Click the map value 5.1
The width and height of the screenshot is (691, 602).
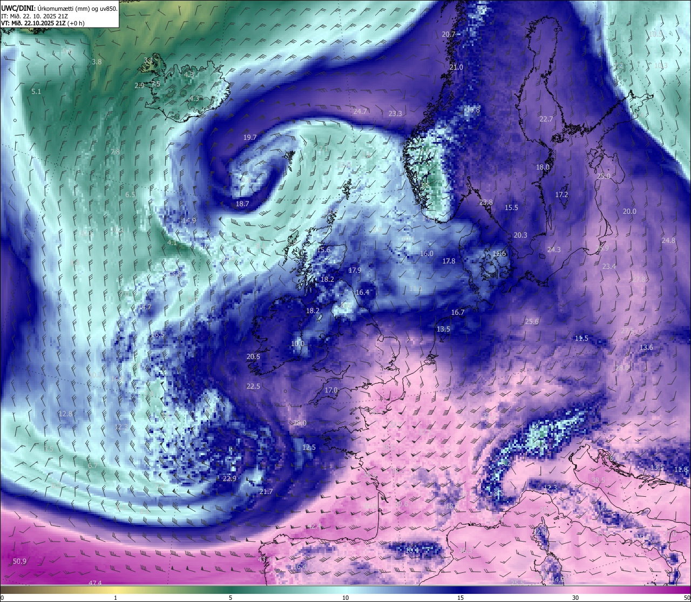click(36, 92)
